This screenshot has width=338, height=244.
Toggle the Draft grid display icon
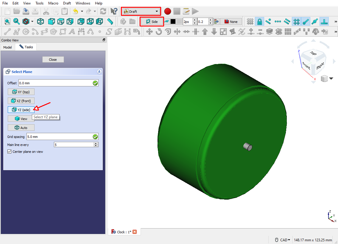pyautogui.click(x=250, y=21)
